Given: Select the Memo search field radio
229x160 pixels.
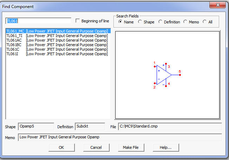Looking at the screenshot, I should [x=185, y=22].
